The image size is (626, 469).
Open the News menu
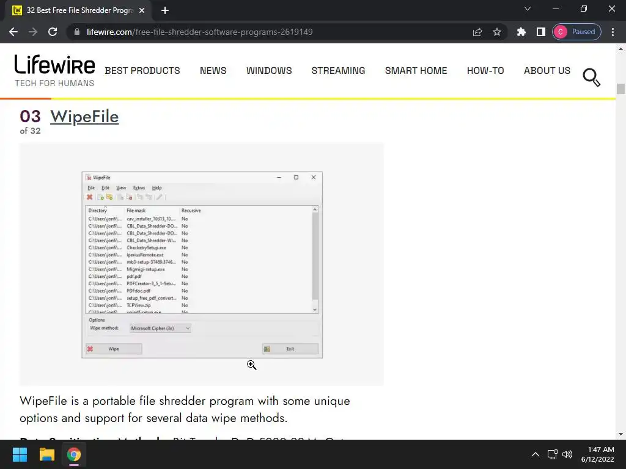pyautogui.click(x=213, y=71)
